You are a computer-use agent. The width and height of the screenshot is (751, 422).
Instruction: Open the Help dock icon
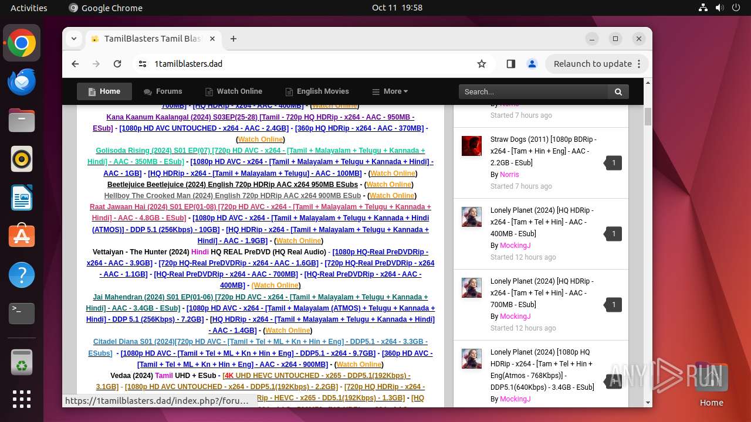22,275
